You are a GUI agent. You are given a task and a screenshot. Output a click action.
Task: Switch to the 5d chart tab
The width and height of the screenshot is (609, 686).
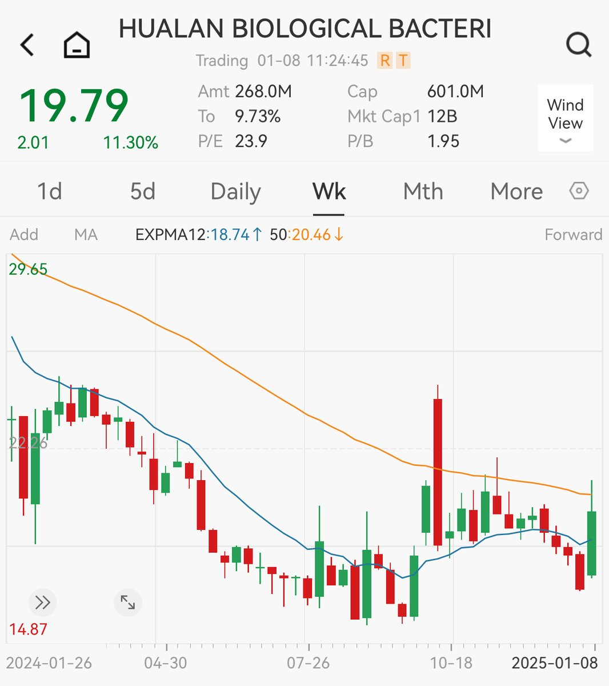click(143, 192)
